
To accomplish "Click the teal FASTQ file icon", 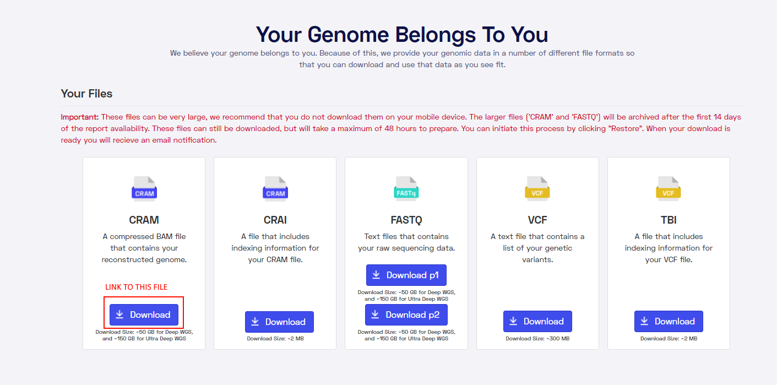I will pyautogui.click(x=406, y=188).
